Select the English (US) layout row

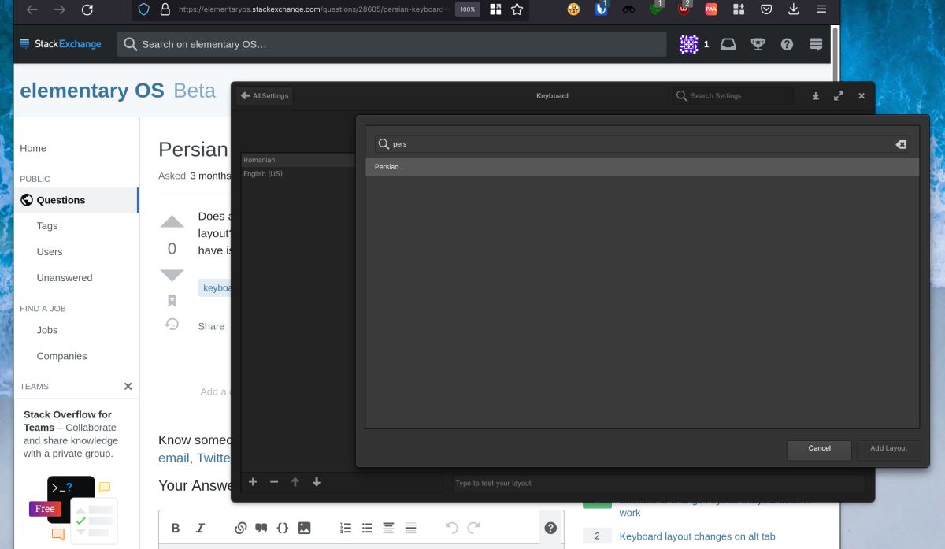[299, 174]
